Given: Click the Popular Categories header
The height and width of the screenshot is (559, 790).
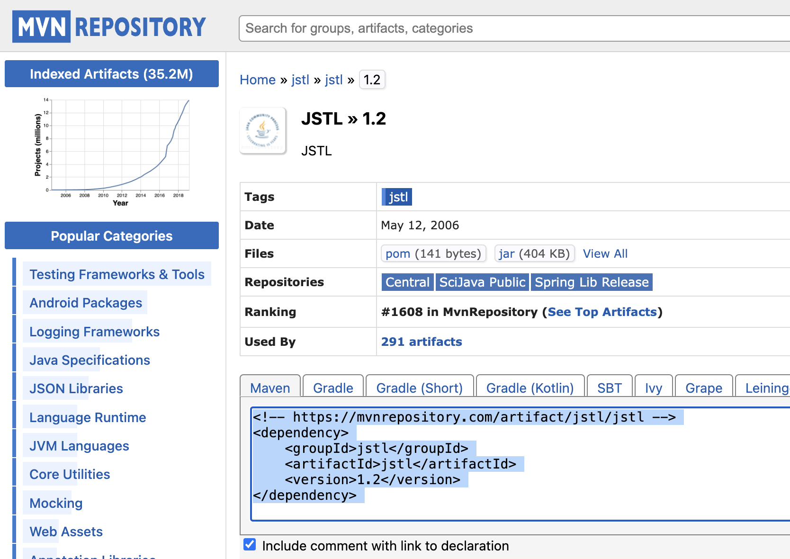Looking at the screenshot, I should point(112,235).
